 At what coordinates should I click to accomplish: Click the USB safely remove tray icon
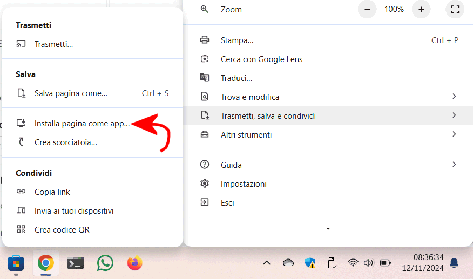[331, 263]
